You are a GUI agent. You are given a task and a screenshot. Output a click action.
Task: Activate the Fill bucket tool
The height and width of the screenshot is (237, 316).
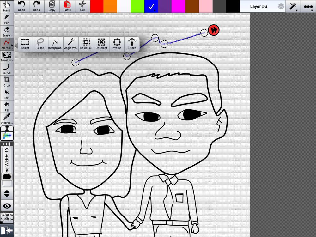[x=7, y=106]
